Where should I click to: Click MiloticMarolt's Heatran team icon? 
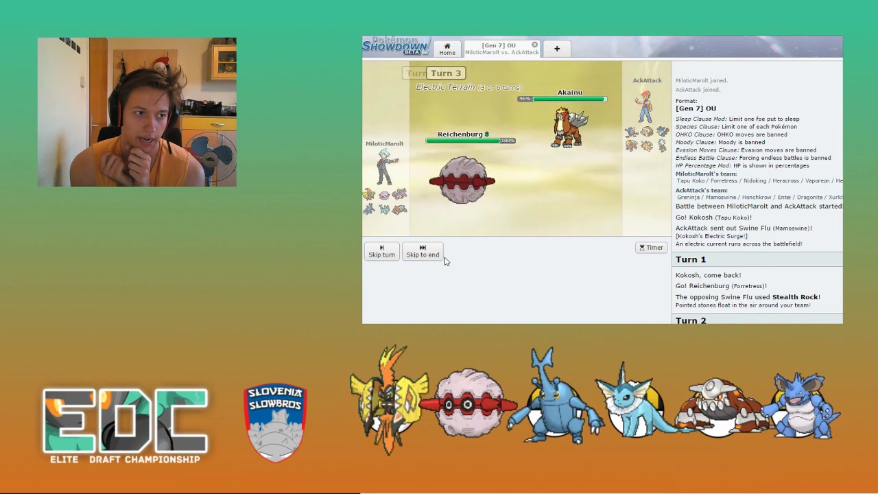399,209
